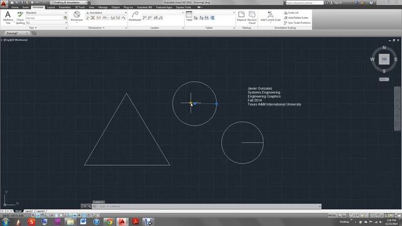The image size is (402, 226).
Task: Switch to the Output ribbon tab
Action: click(116, 8)
